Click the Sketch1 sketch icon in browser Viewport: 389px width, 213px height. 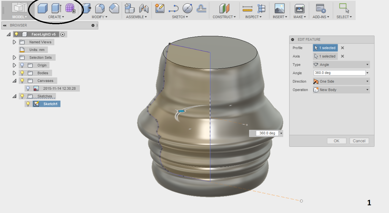(x=36, y=104)
